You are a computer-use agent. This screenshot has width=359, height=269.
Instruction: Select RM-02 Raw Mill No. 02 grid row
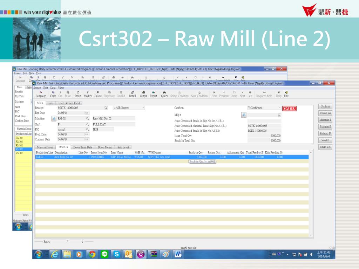click(172, 157)
